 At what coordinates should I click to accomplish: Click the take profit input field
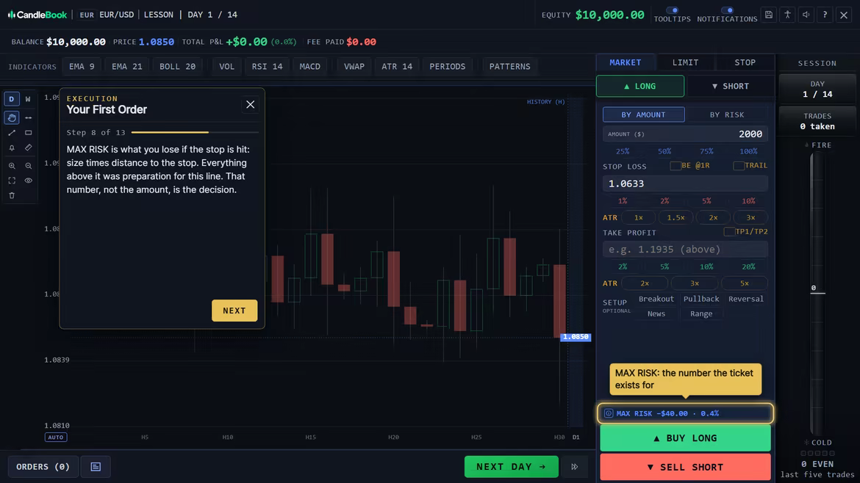coord(685,249)
